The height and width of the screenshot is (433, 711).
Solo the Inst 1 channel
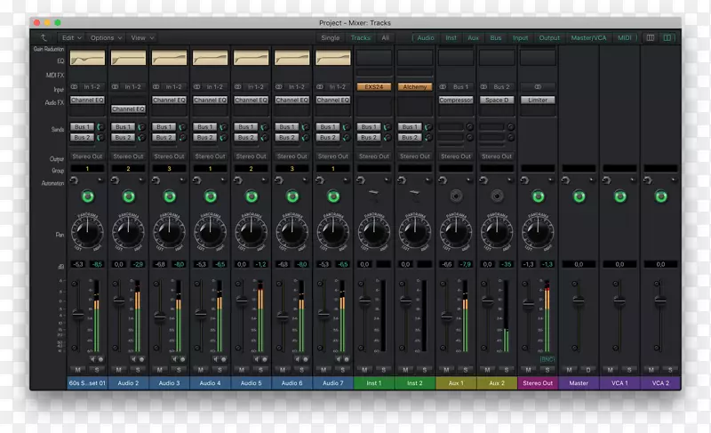click(383, 368)
